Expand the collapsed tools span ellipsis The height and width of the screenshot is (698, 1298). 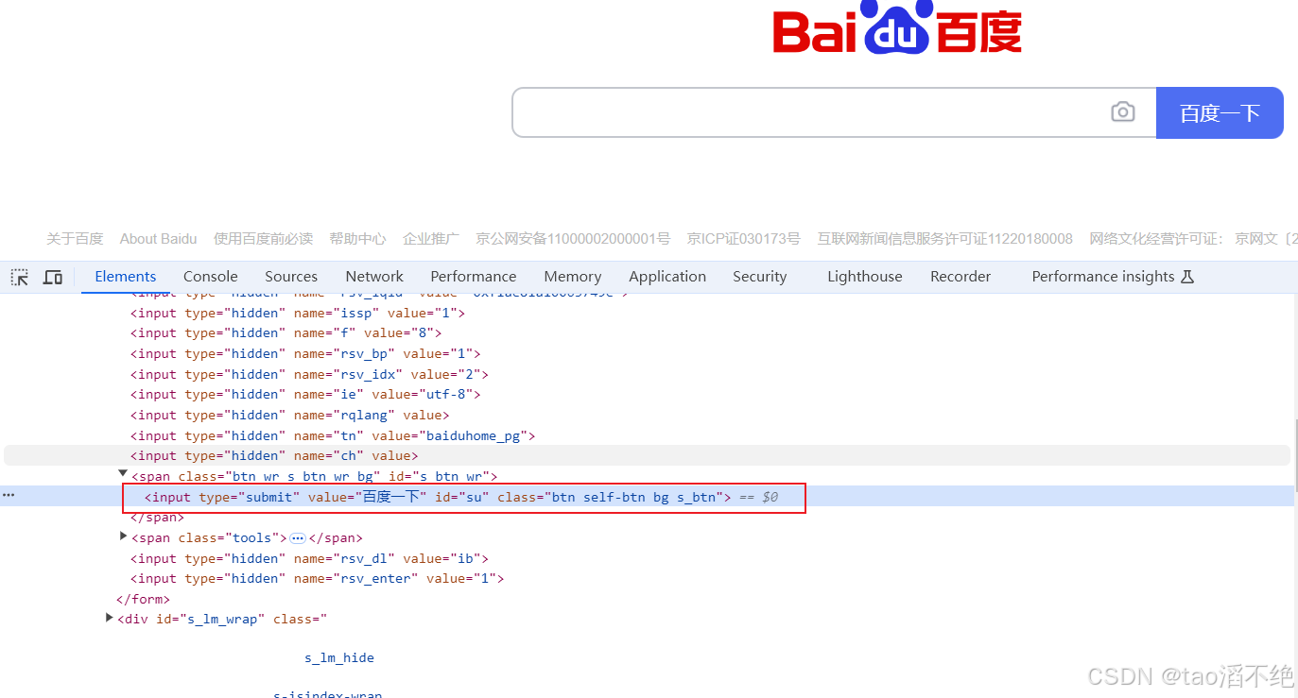point(298,538)
